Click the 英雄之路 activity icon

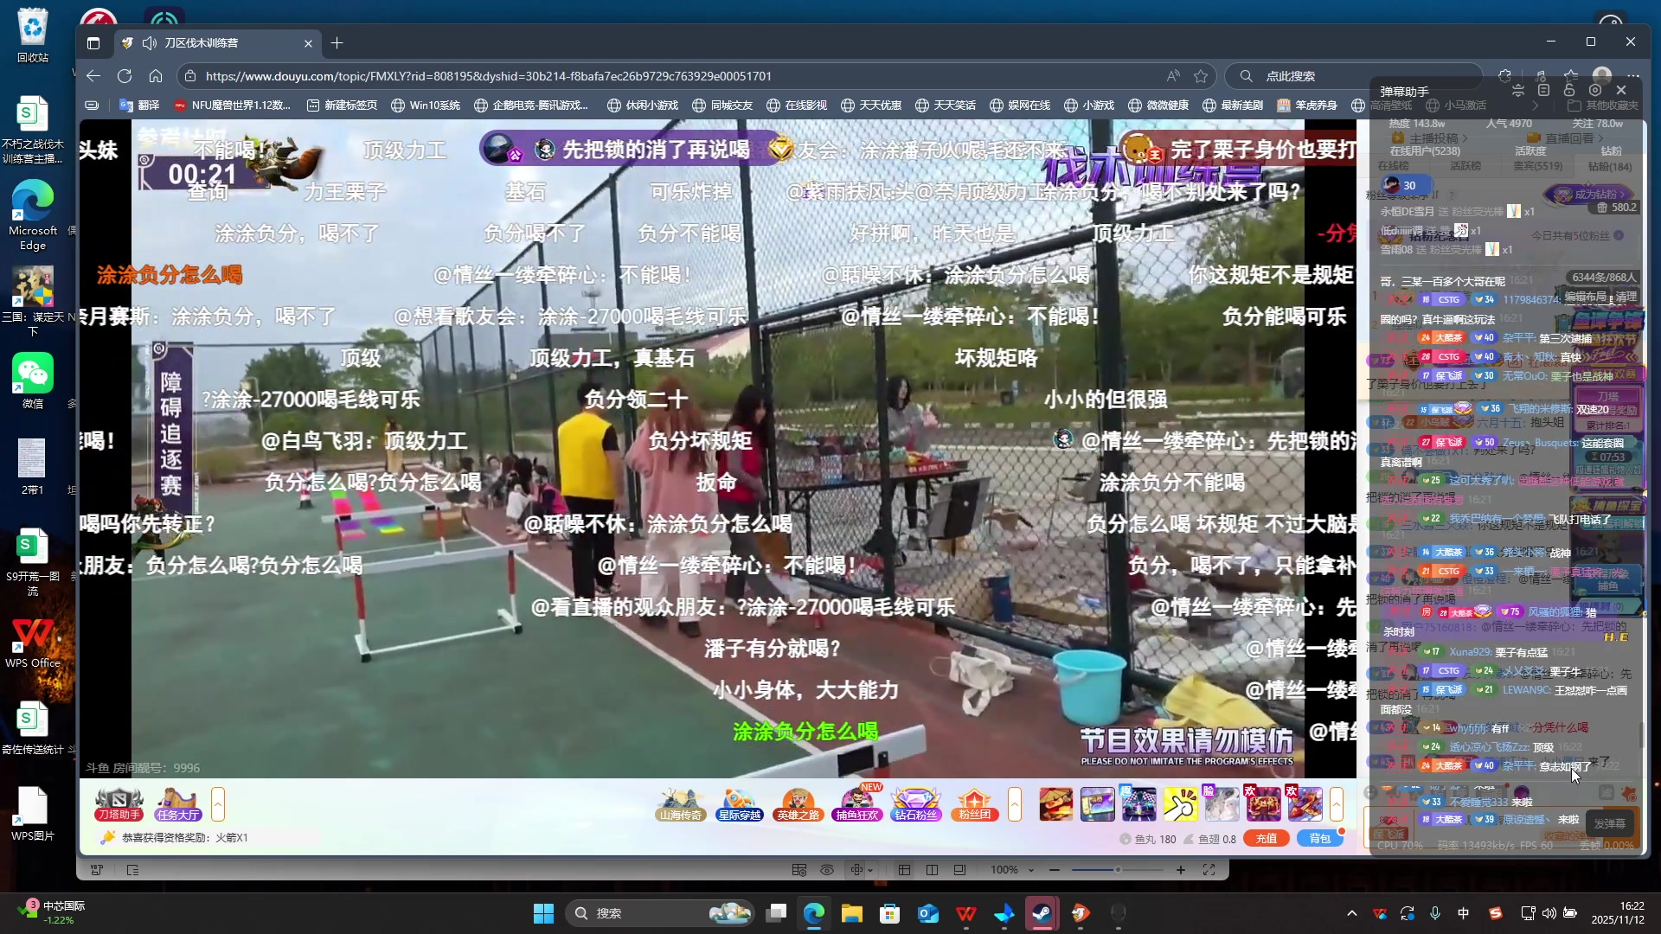pos(798,804)
